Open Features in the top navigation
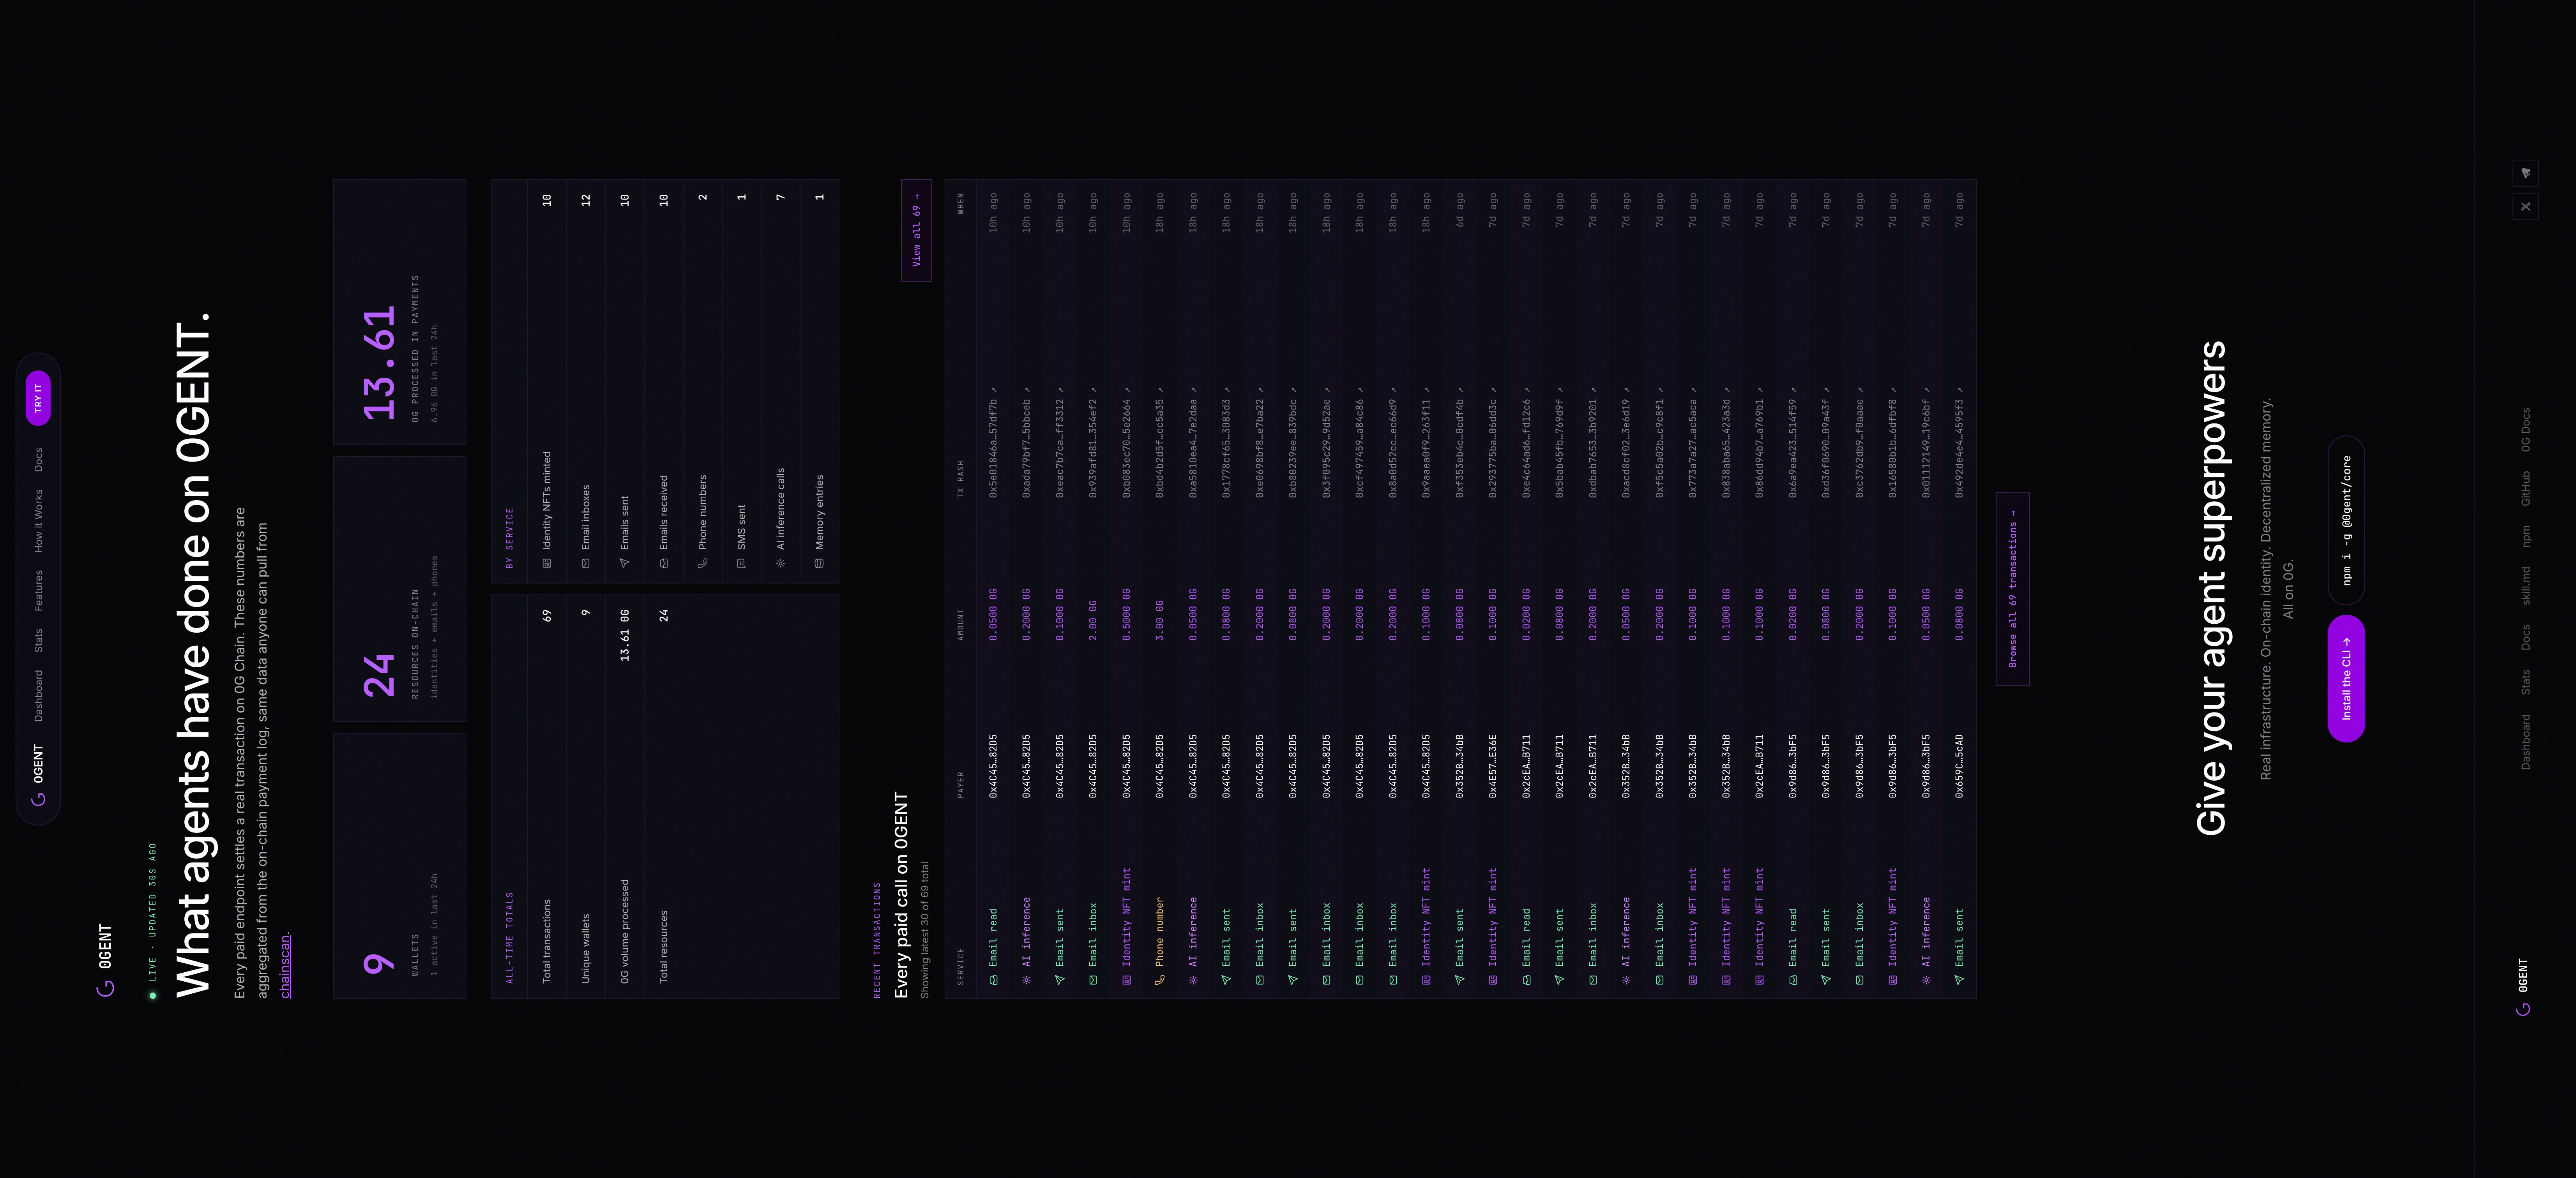This screenshot has width=2576, height=1178. 38,590
